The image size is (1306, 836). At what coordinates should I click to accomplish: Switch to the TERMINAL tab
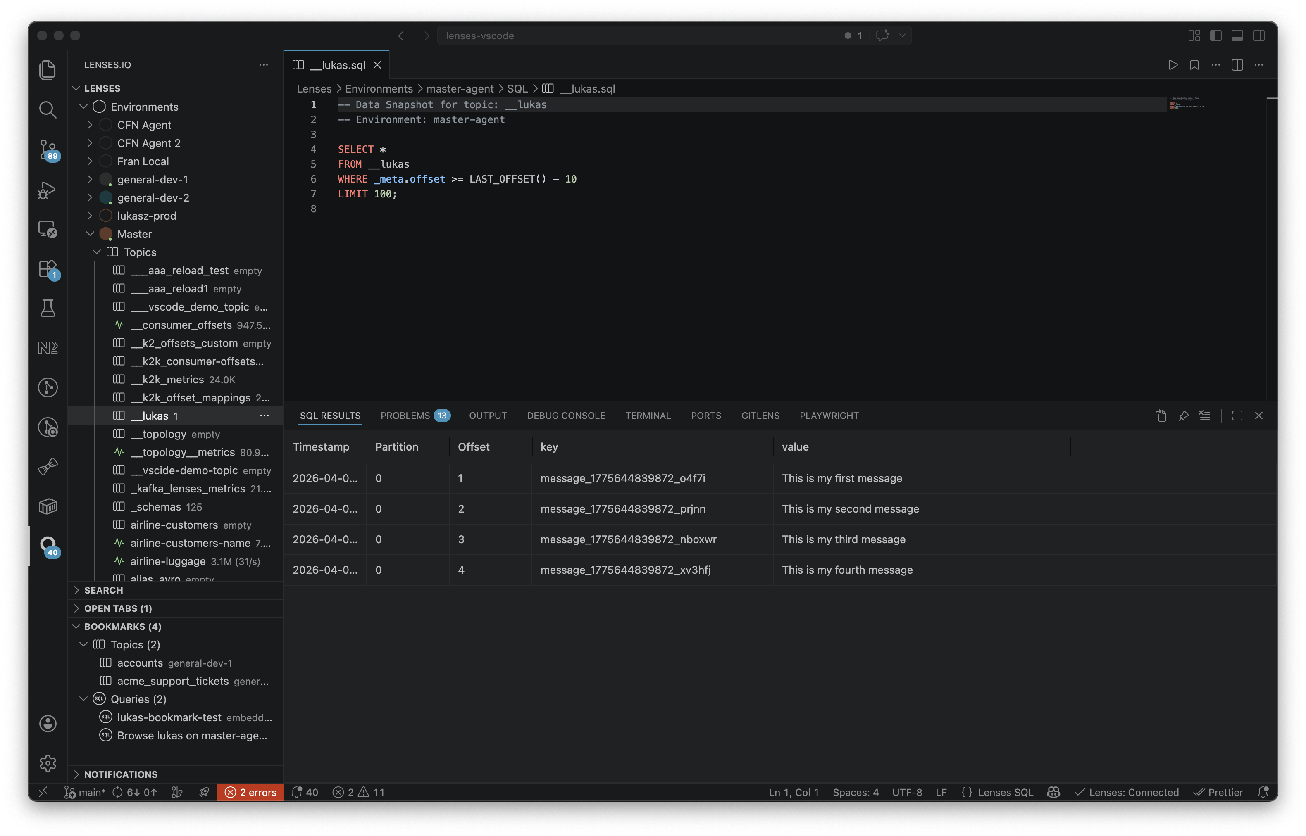click(647, 415)
